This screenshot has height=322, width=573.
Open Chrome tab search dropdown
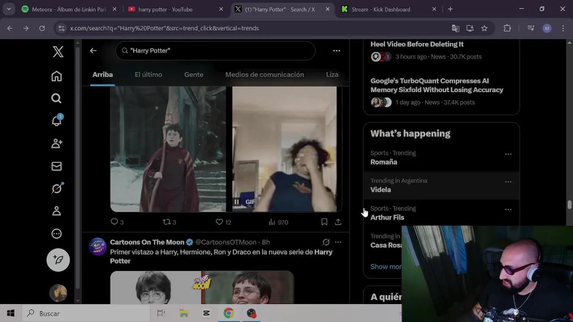pos(9,9)
